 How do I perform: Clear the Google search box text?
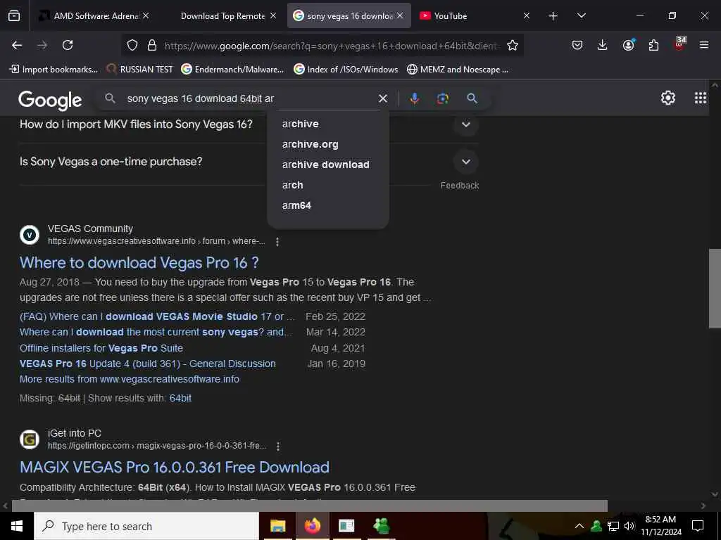click(x=382, y=98)
